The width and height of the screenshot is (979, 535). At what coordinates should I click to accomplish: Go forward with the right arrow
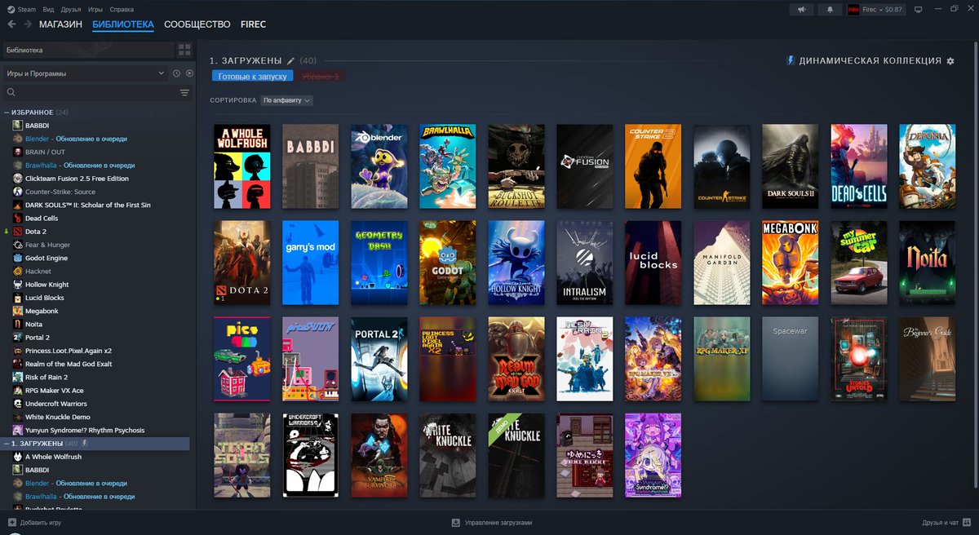click(28, 24)
